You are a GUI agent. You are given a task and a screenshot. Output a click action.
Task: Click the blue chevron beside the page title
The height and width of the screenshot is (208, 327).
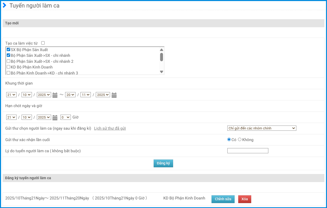point(4,5)
